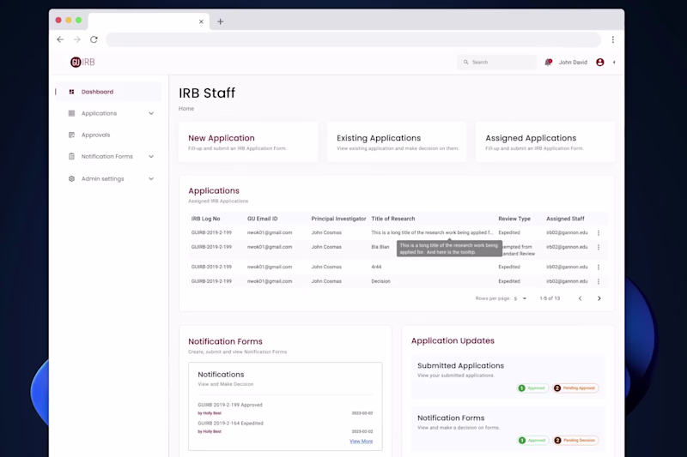Click the browser reload icon
Image resolution: width=687 pixels, height=457 pixels.
[94, 39]
